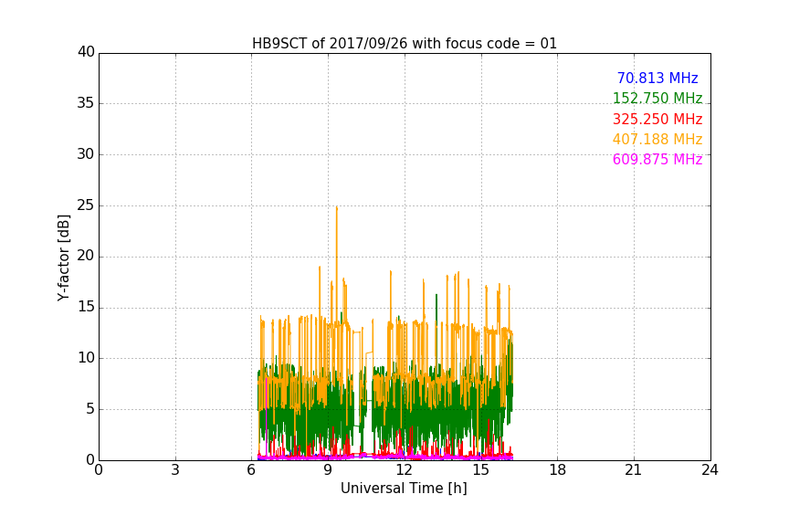789x526 pixels.
Task: Select the 407.188 MHz legend label
Action: pos(657,139)
